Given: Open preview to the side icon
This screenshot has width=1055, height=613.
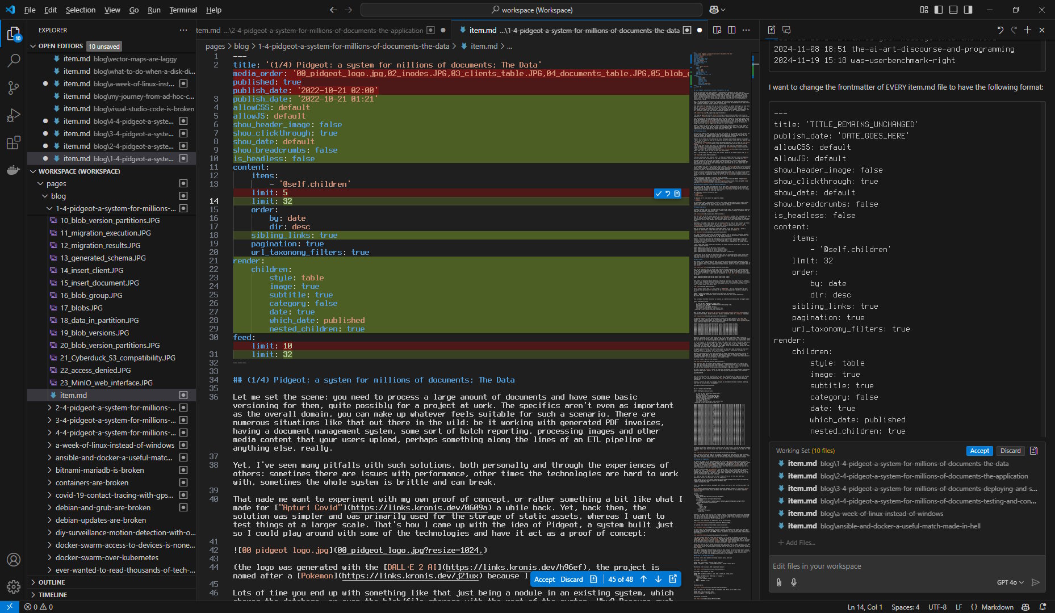Looking at the screenshot, I should 717,30.
